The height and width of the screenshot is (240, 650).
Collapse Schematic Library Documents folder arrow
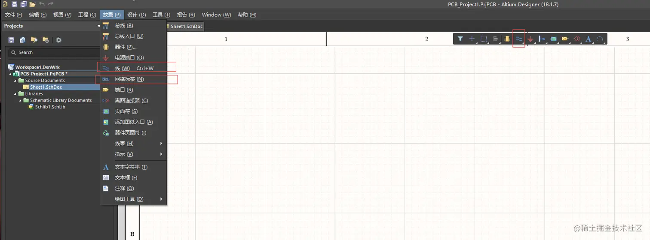pyautogui.click(x=20, y=100)
